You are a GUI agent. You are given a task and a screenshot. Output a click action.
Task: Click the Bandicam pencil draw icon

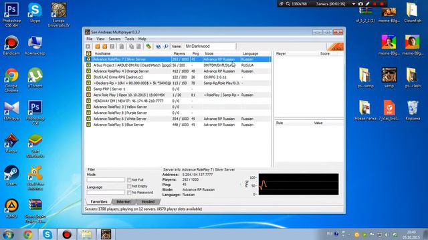click(x=367, y=4)
